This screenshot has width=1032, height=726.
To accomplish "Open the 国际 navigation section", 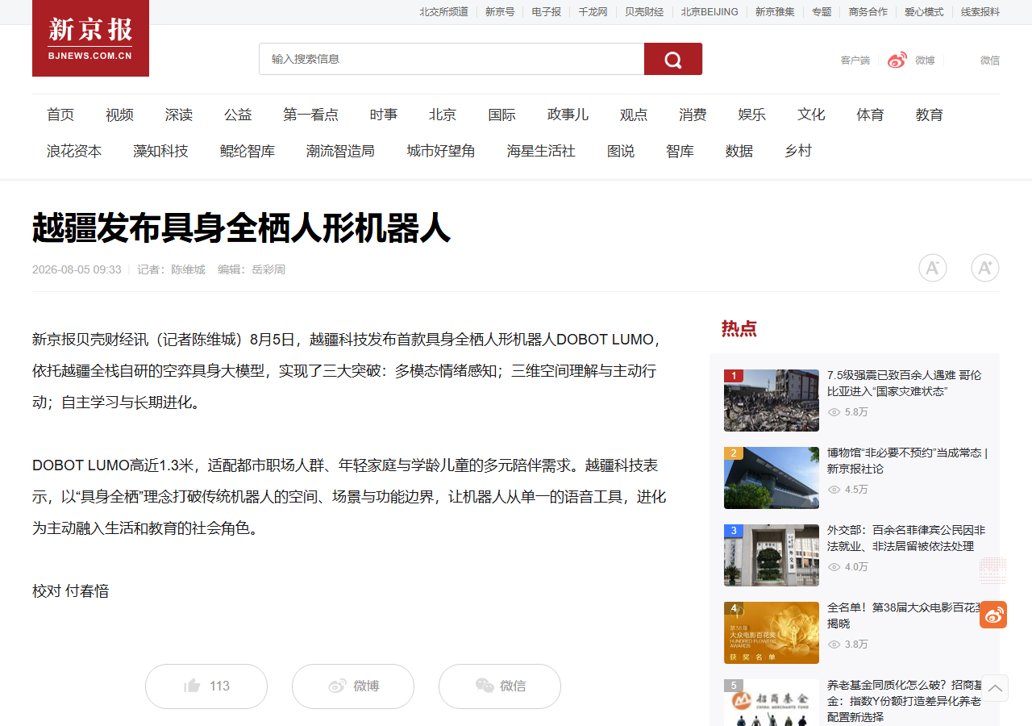I will 501,115.
